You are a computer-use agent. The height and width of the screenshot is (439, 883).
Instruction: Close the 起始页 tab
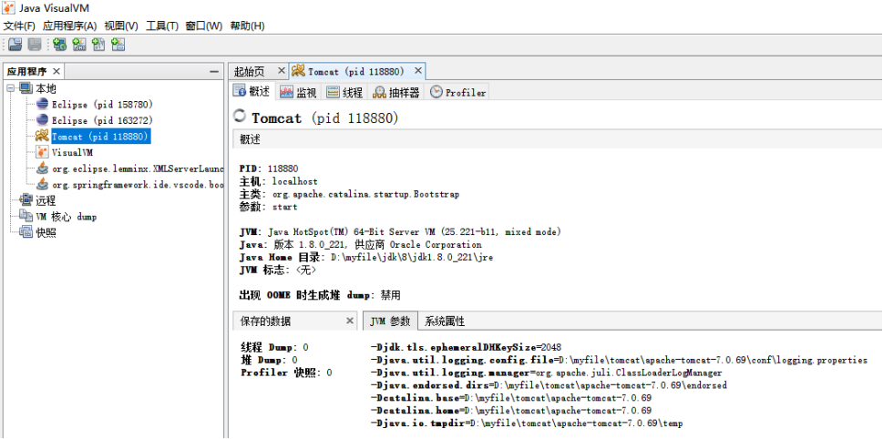pyautogui.click(x=282, y=71)
